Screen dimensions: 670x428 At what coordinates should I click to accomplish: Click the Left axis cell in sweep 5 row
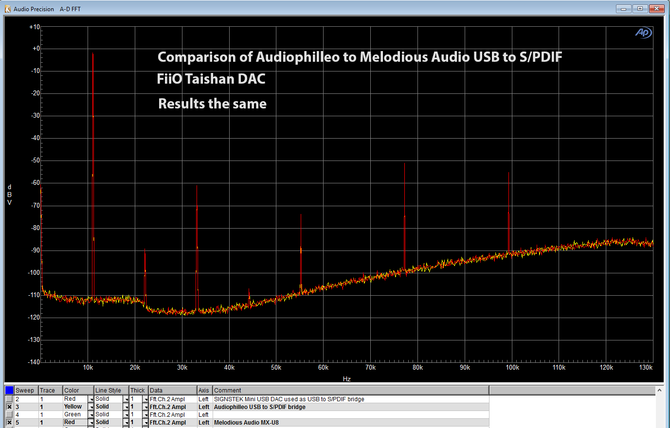(x=205, y=422)
